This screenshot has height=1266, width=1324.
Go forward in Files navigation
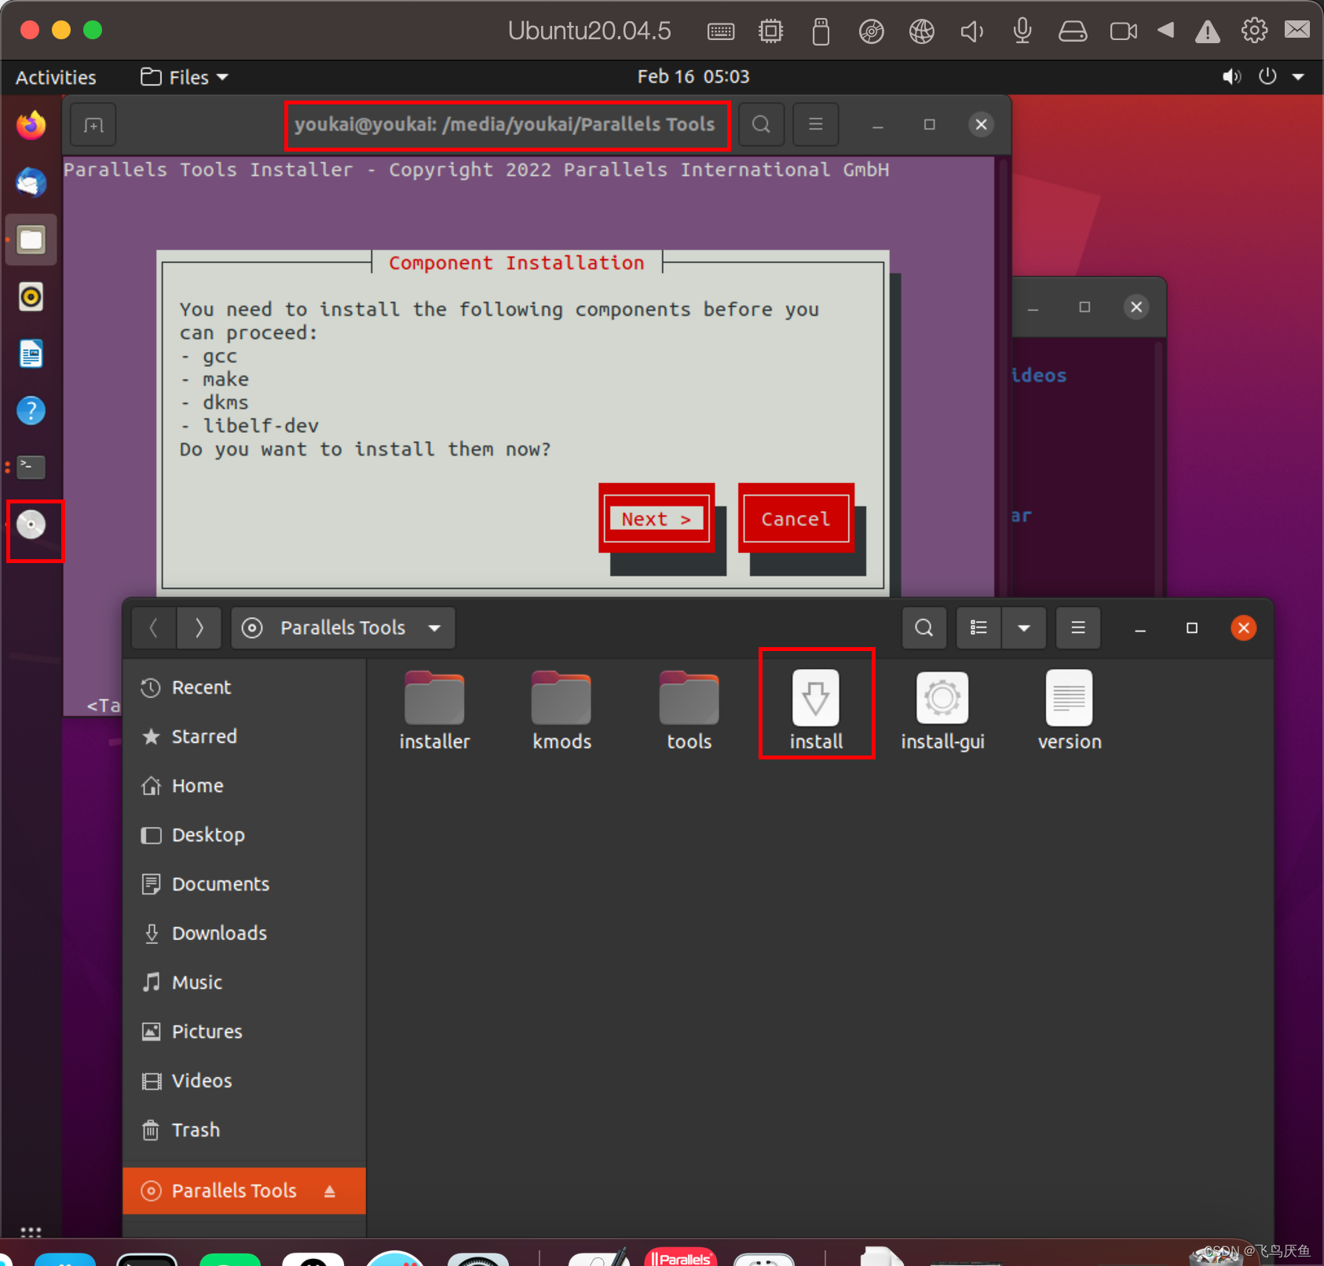pos(199,628)
